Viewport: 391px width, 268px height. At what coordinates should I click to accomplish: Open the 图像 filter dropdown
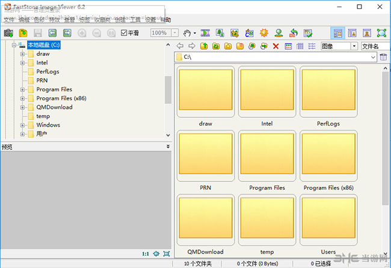tap(354, 46)
